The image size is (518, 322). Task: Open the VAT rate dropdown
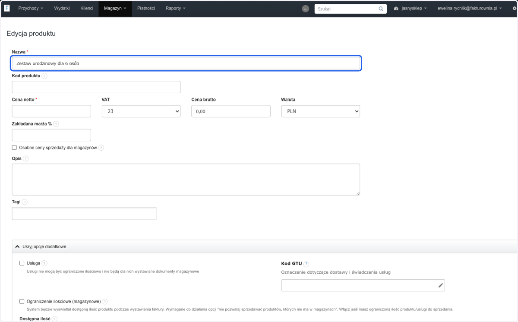(x=141, y=111)
